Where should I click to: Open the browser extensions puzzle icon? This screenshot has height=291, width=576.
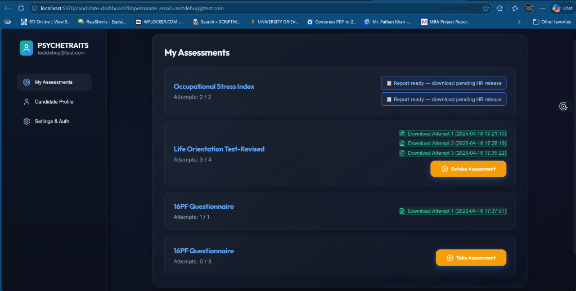499,8
